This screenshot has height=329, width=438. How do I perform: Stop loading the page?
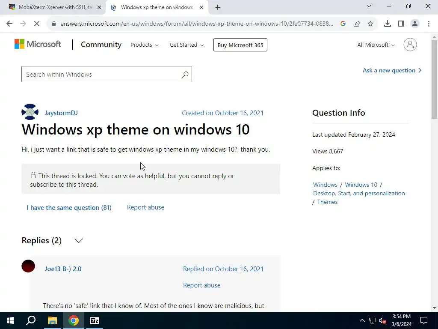tap(37, 24)
